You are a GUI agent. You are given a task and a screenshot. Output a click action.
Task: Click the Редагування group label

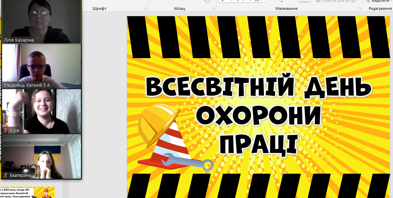point(380,8)
